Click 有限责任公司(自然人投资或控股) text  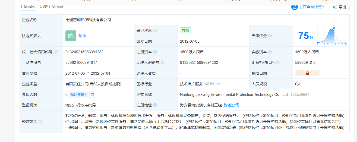coord(93,84)
